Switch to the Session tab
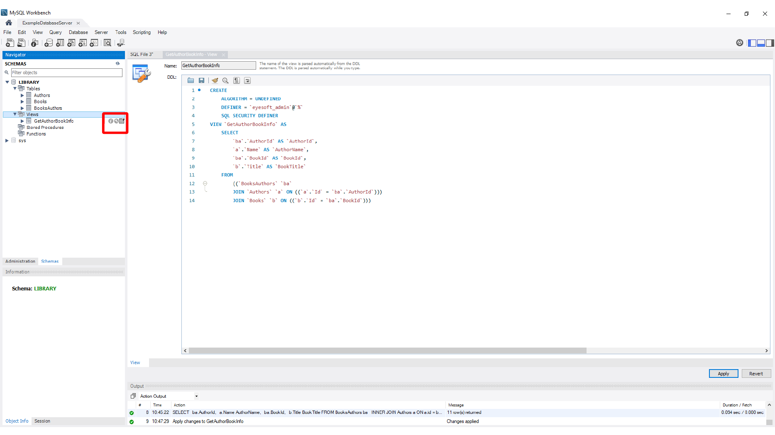This screenshot has height=435, width=775. pos(42,421)
